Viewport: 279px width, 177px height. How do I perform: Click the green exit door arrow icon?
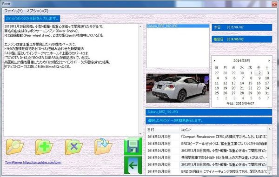coord(133,165)
